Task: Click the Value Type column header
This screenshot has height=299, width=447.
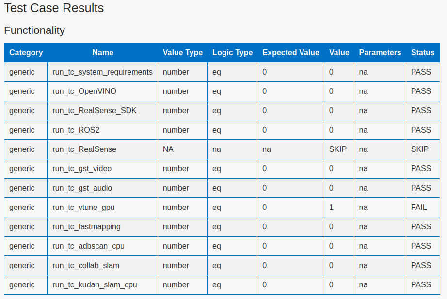Action: tap(183, 53)
